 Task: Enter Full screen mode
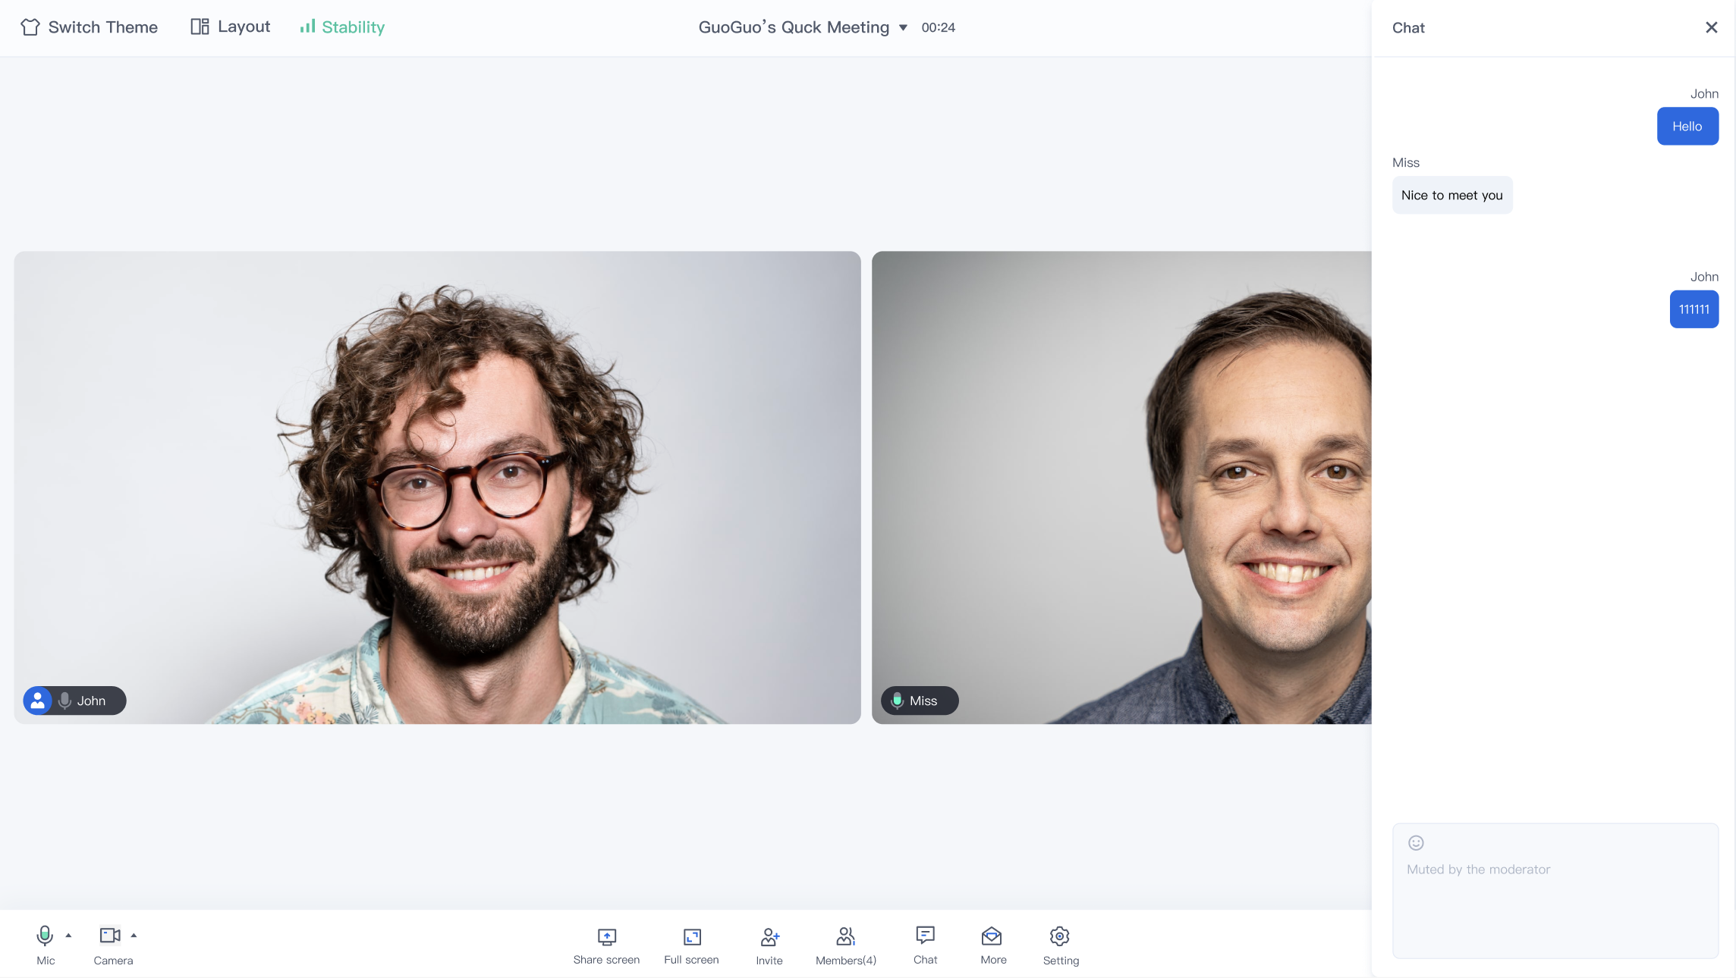coord(691,937)
